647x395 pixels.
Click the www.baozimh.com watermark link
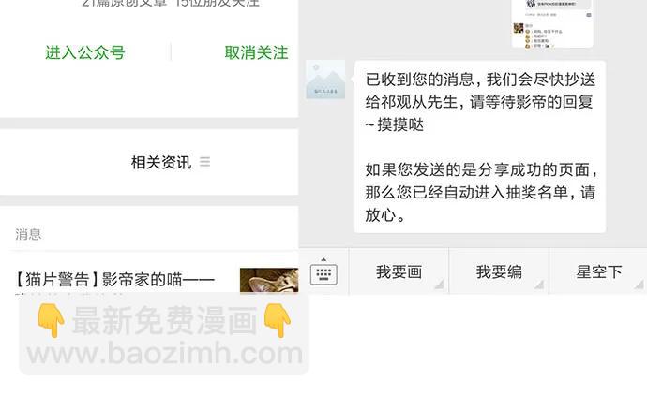pos(165,354)
